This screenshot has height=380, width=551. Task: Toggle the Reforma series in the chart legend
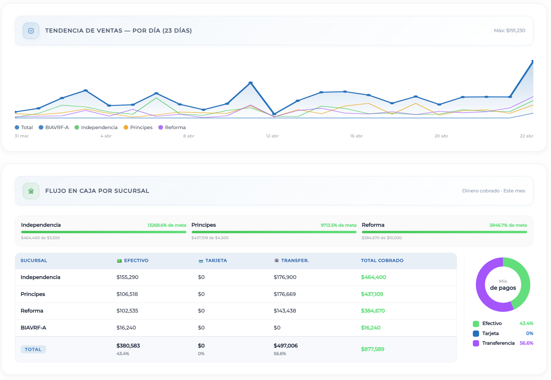(x=172, y=127)
